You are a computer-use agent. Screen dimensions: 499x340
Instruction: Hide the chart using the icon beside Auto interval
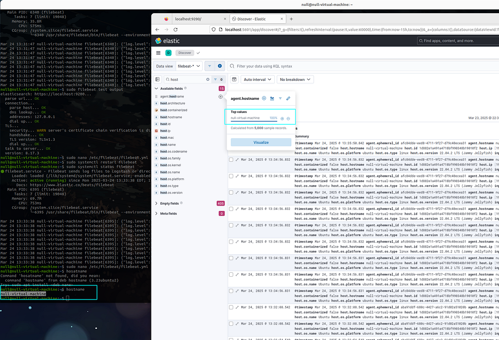point(234,79)
